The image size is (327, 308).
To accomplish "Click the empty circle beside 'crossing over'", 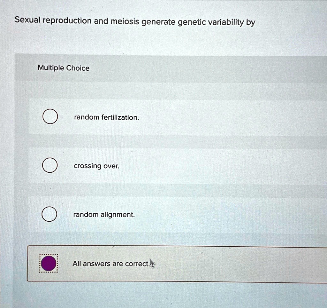I will [x=49, y=165].
